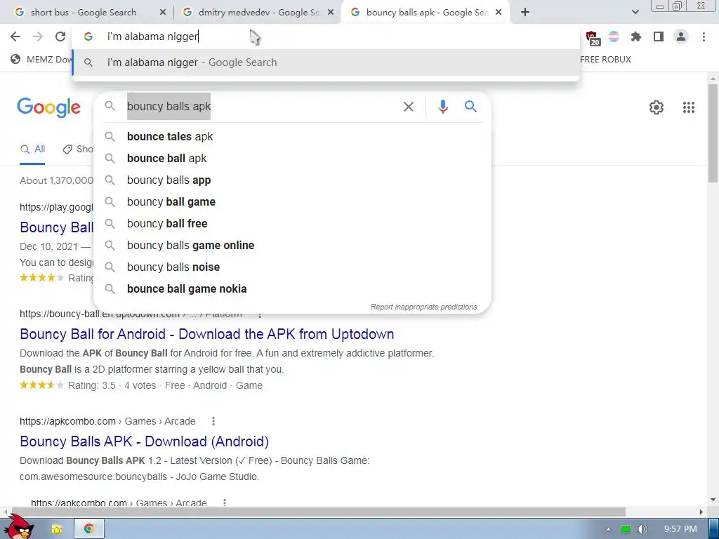Open the Chrome profile avatar

[x=681, y=36]
